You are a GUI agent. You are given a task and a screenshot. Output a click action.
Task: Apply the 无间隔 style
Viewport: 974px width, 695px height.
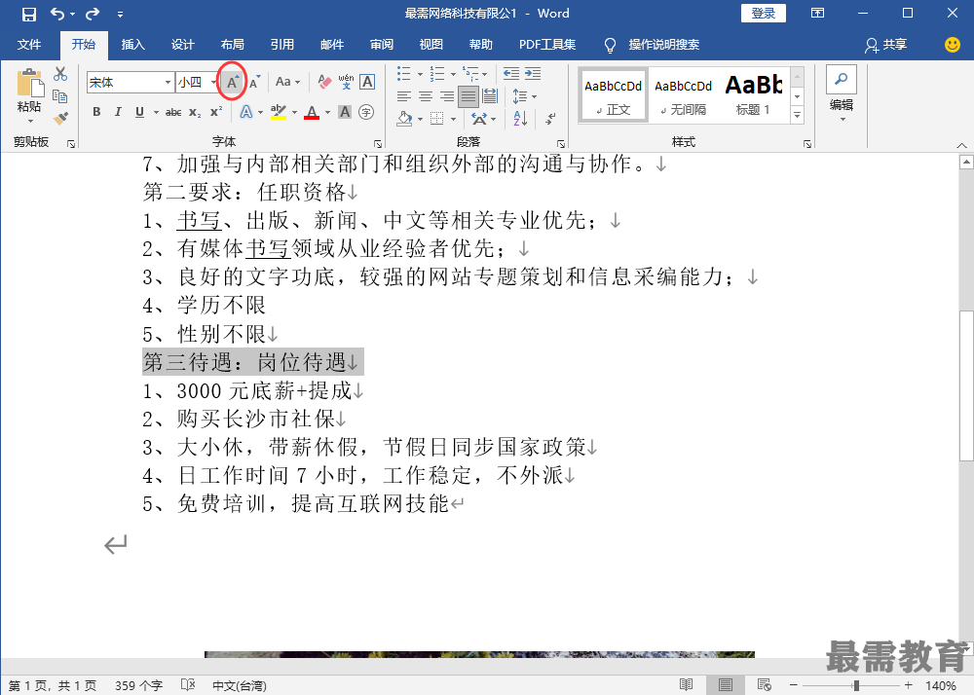pos(684,93)
